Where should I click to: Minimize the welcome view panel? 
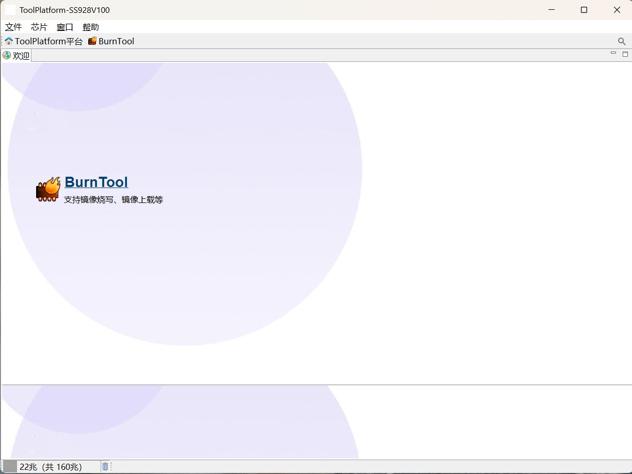613,53
